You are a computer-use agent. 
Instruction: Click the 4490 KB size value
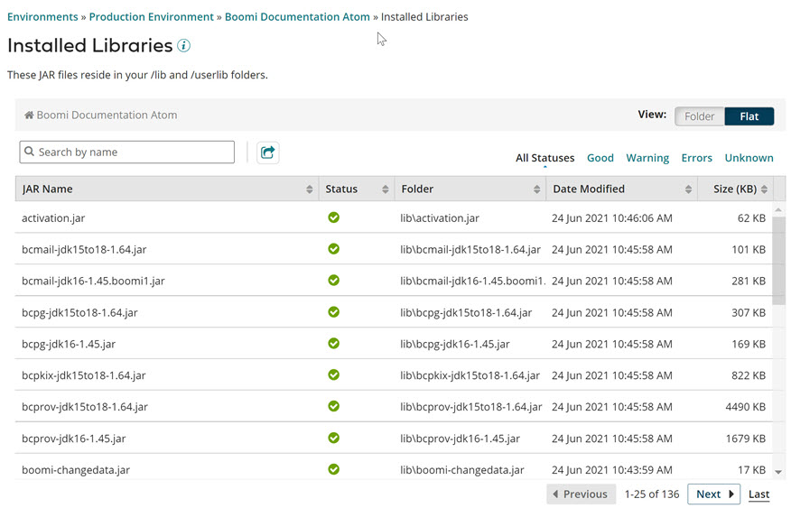(746, 407)
